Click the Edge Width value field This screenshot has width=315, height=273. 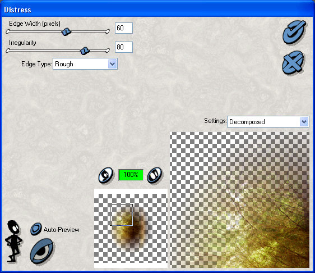coord(124,28)
